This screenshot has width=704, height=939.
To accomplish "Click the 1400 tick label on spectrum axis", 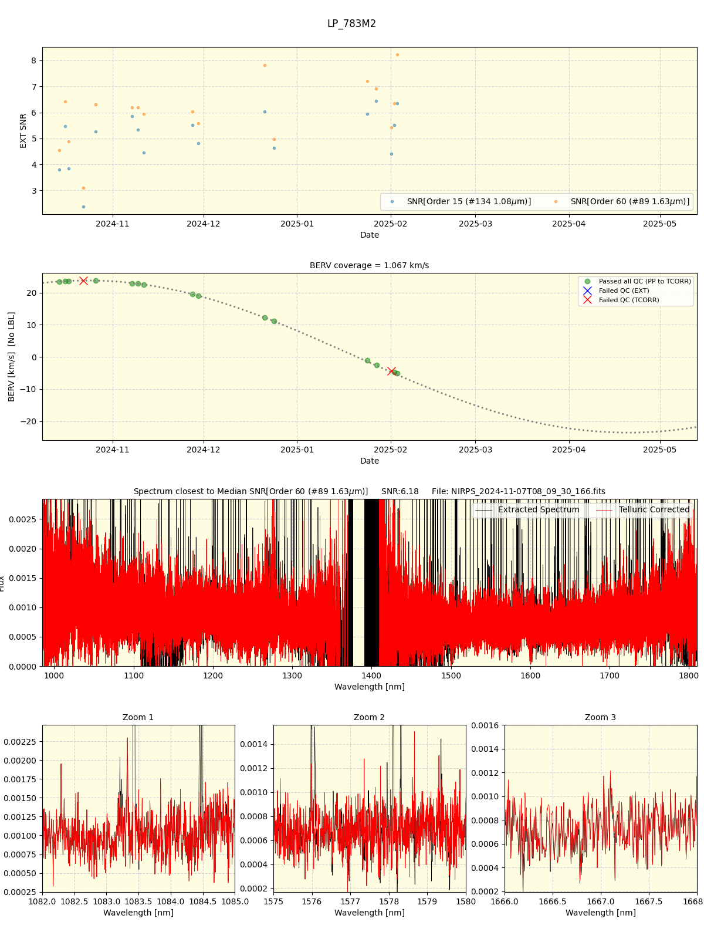I will (371, 675).
